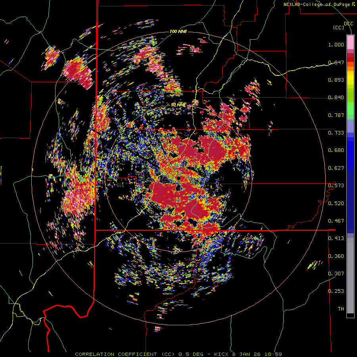
Task: Select the 0.520 scale value
Action: (x=336, y=203)
